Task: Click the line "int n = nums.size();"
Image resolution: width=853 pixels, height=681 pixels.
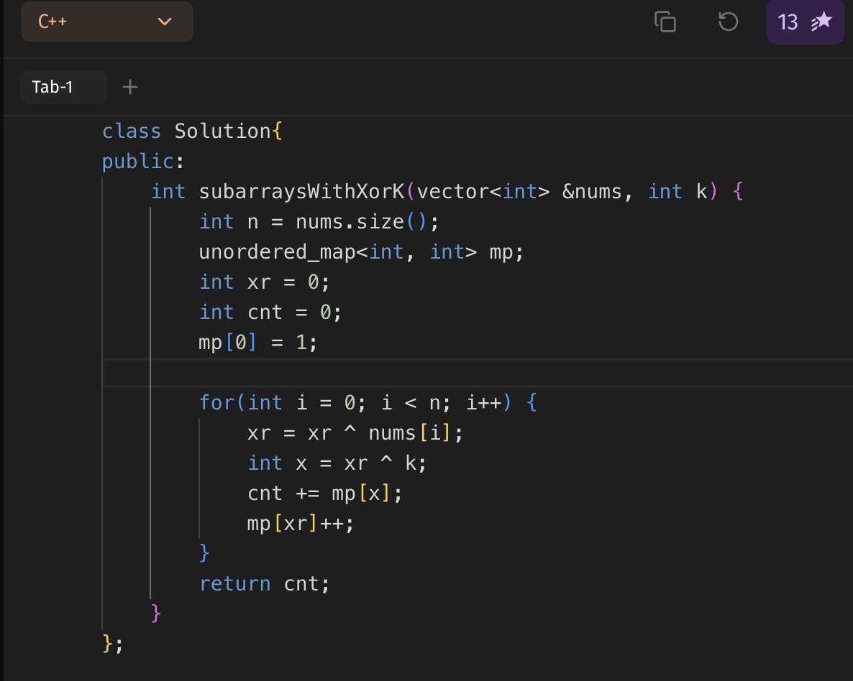Action: (x=319, y=222)
